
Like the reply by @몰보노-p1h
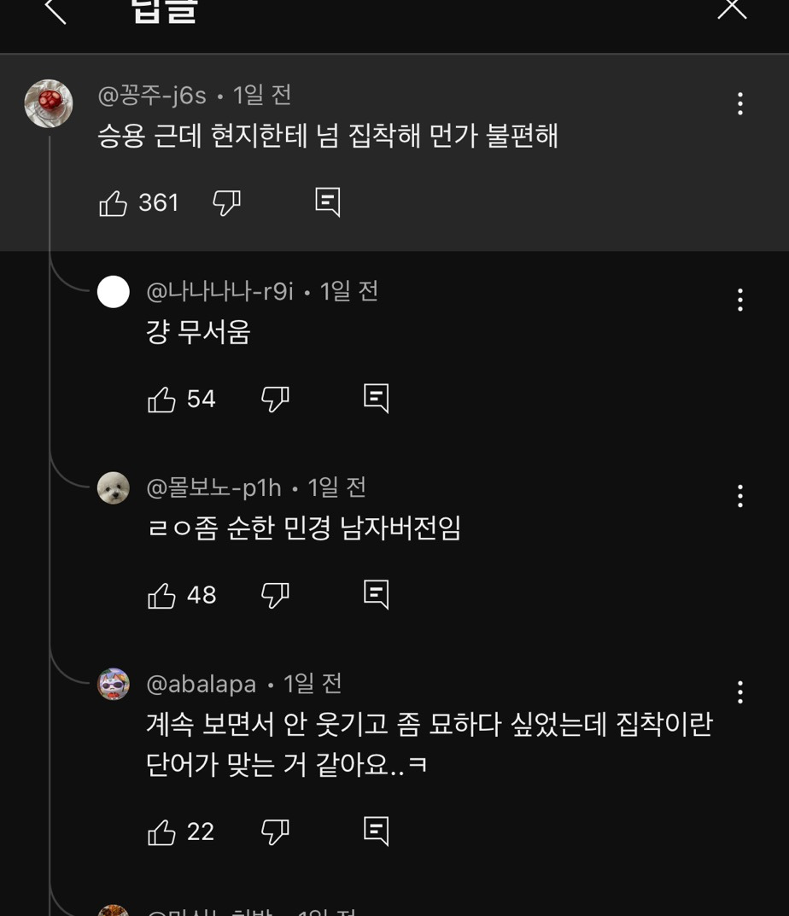(161, 595)
